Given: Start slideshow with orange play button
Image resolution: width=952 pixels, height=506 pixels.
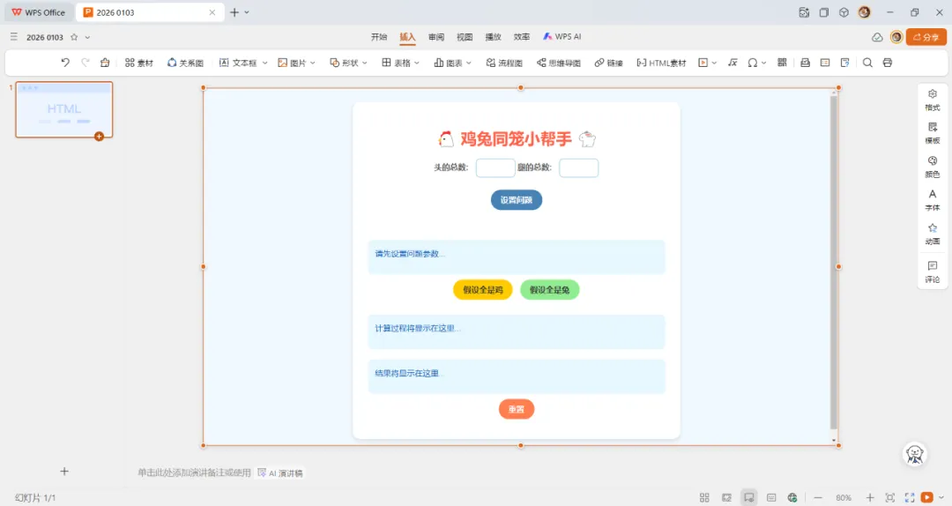Looking at the screenshot, I should [927, 497].
